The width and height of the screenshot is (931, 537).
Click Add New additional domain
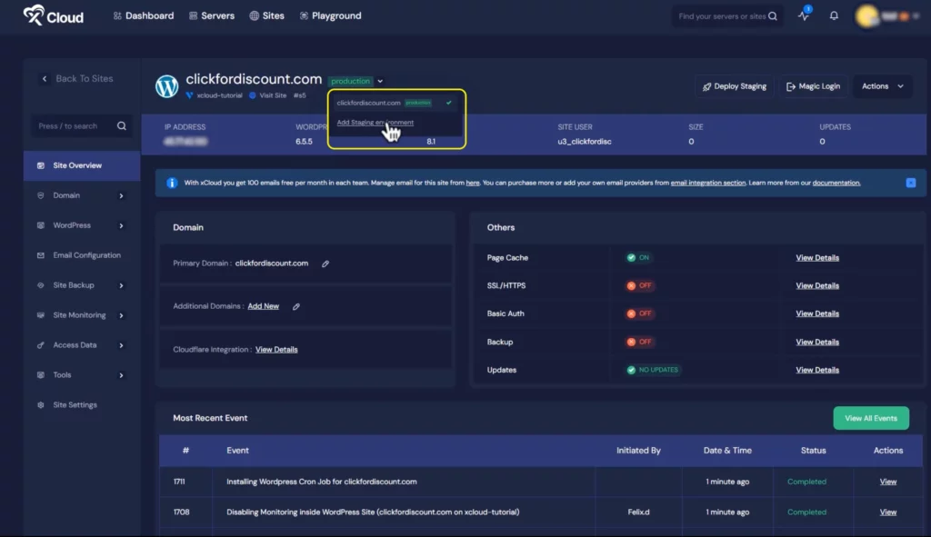point(263,306)
